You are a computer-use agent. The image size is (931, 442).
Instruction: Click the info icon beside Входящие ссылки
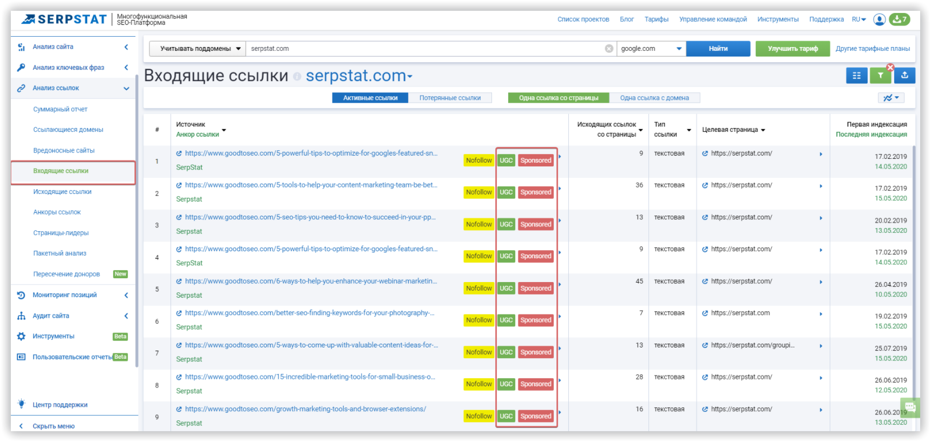(297, 77)
